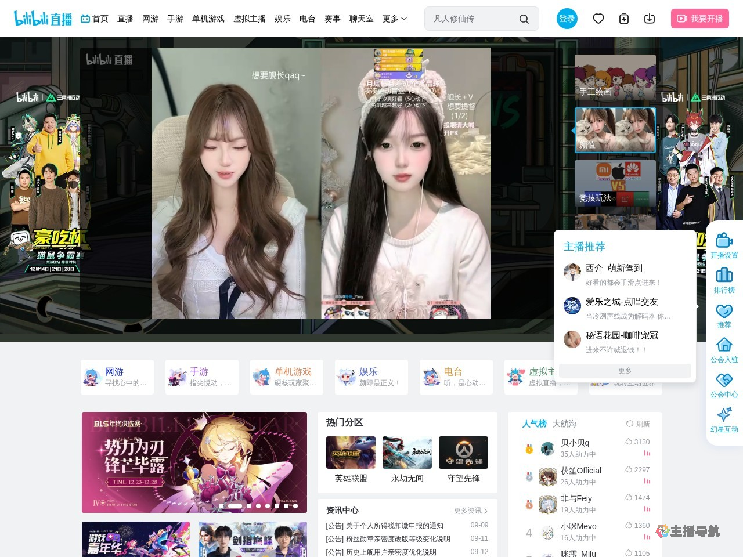Click 公会入驻 house icon
The height and width of the screenshot is (557, 743).
click(724, 350)
